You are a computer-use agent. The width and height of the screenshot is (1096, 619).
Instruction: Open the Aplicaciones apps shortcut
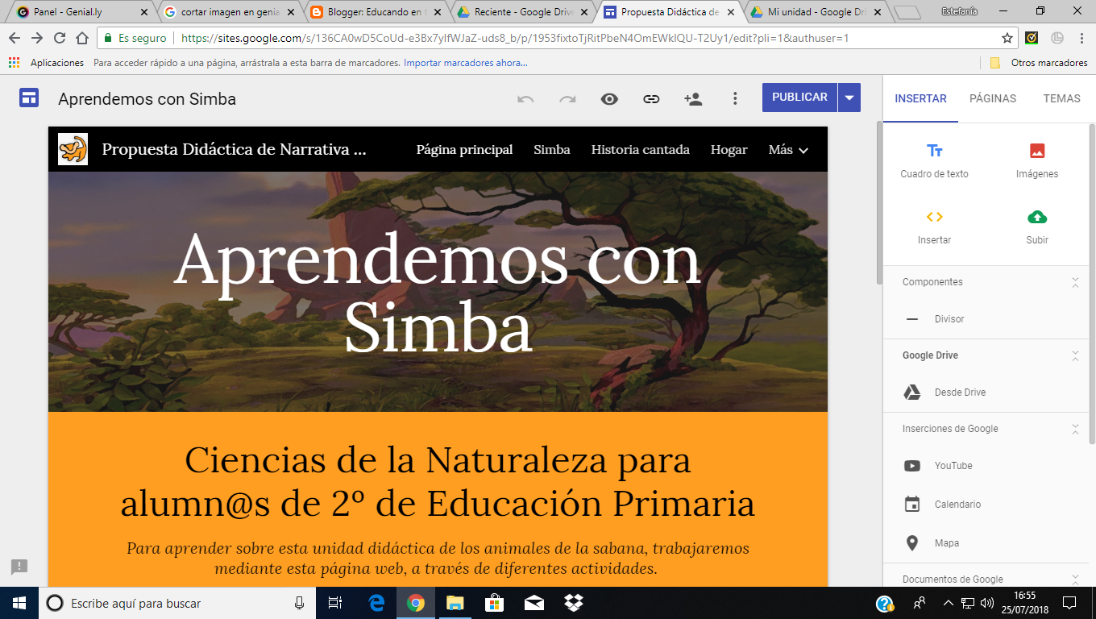[x=46, y=63]
